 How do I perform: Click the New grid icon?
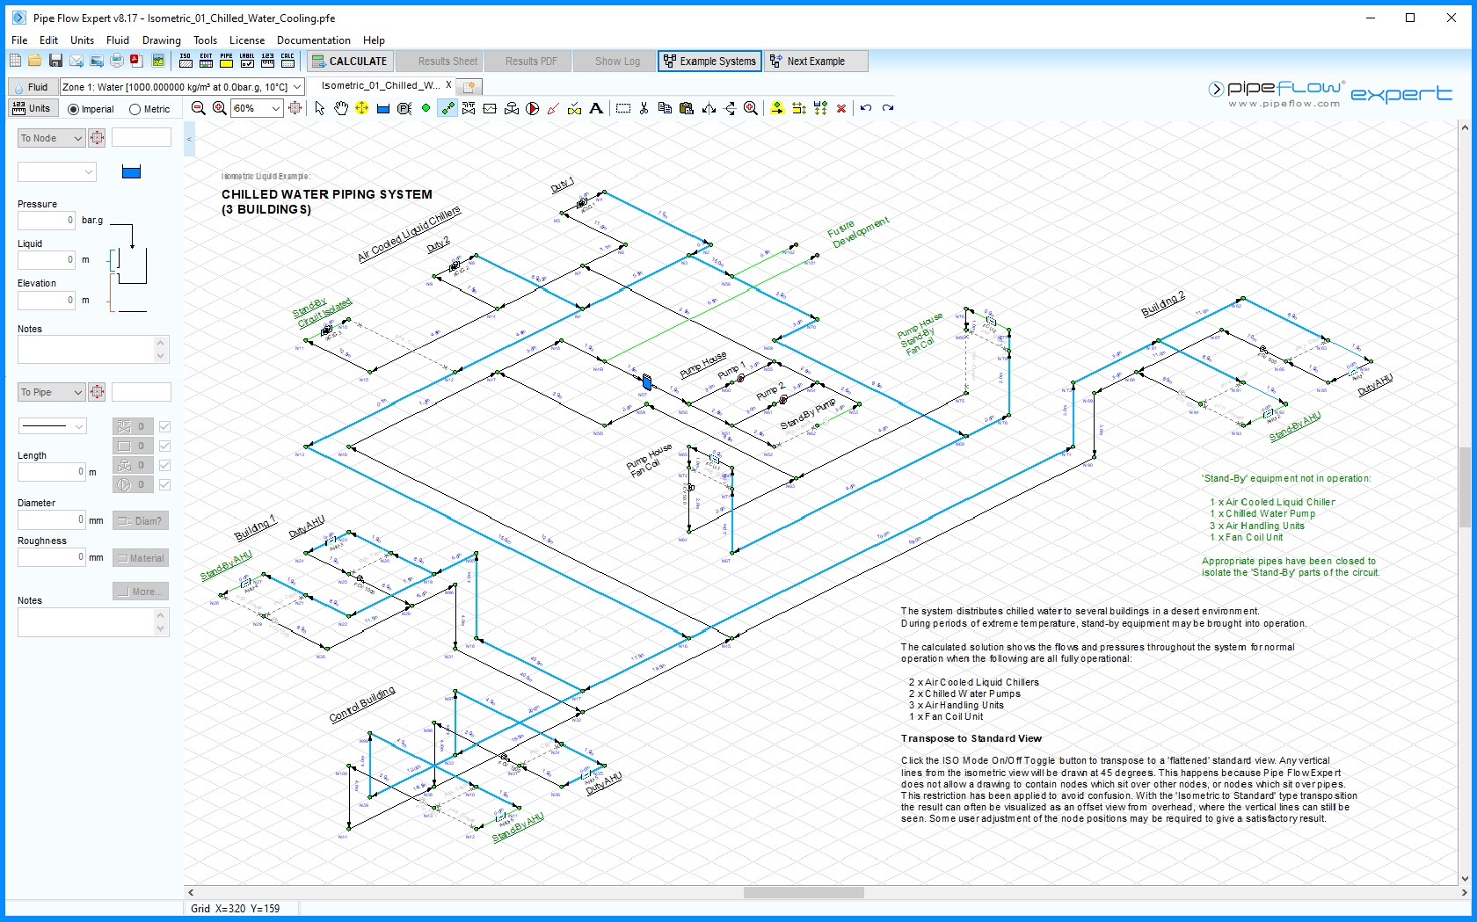point(15,61)
